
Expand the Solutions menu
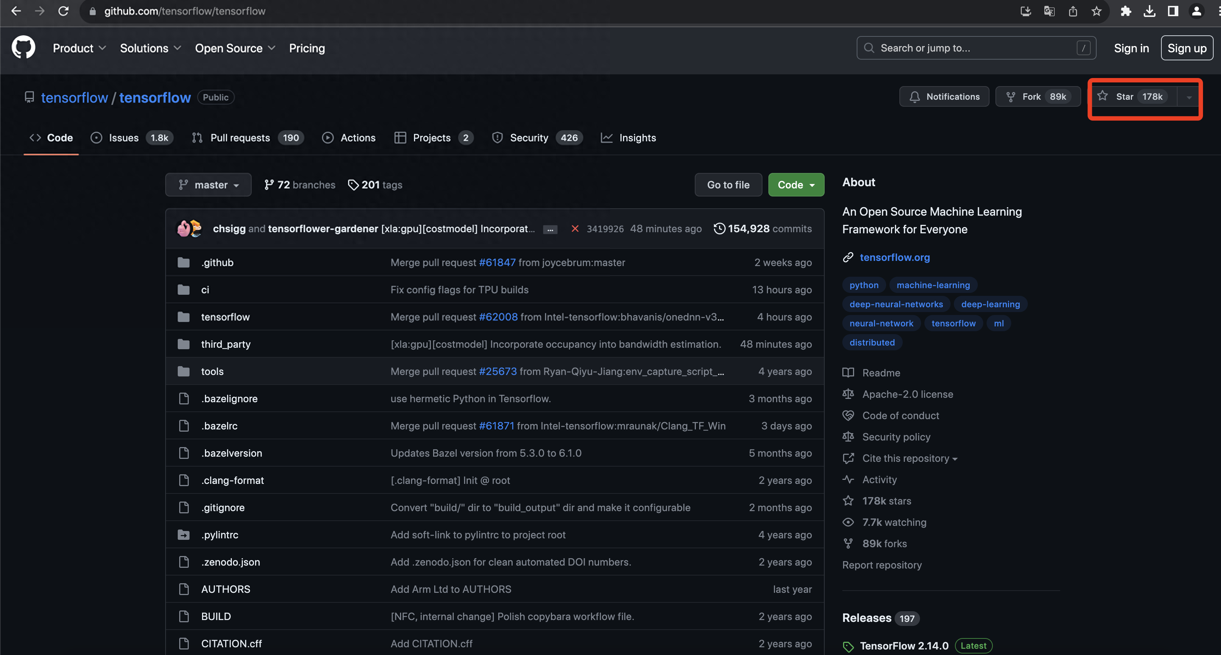click(x=150, y=48)
